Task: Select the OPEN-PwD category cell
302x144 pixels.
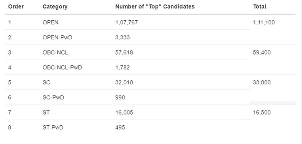Action: 57,37
